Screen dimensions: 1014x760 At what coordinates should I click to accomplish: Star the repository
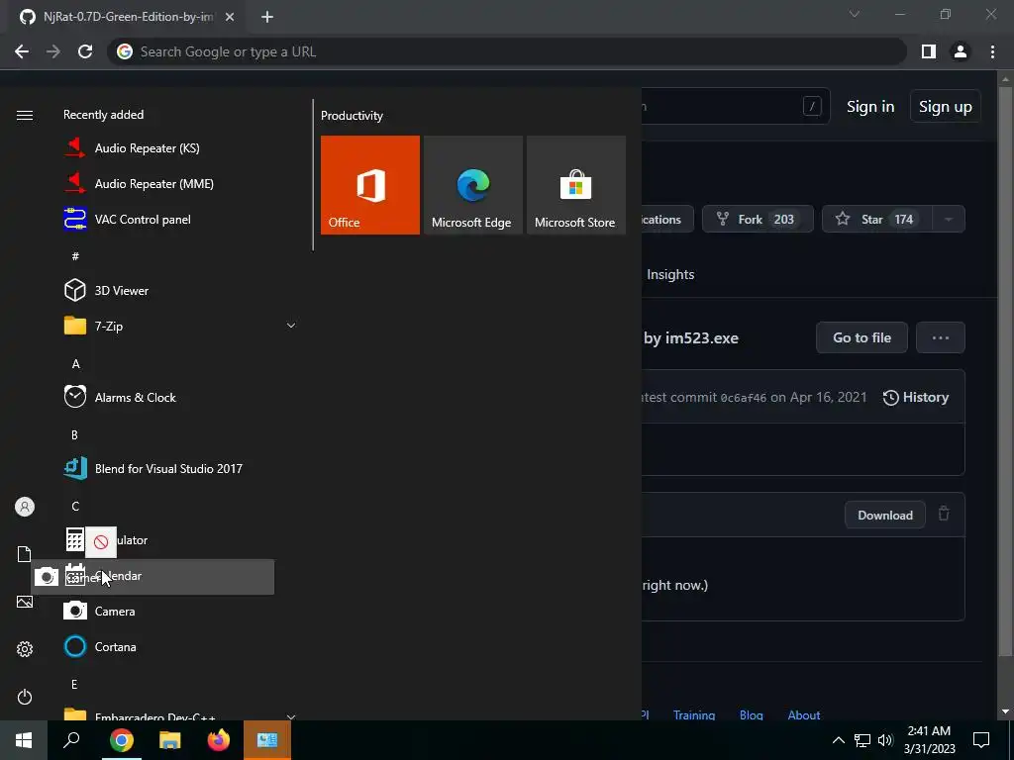[877, 219]
